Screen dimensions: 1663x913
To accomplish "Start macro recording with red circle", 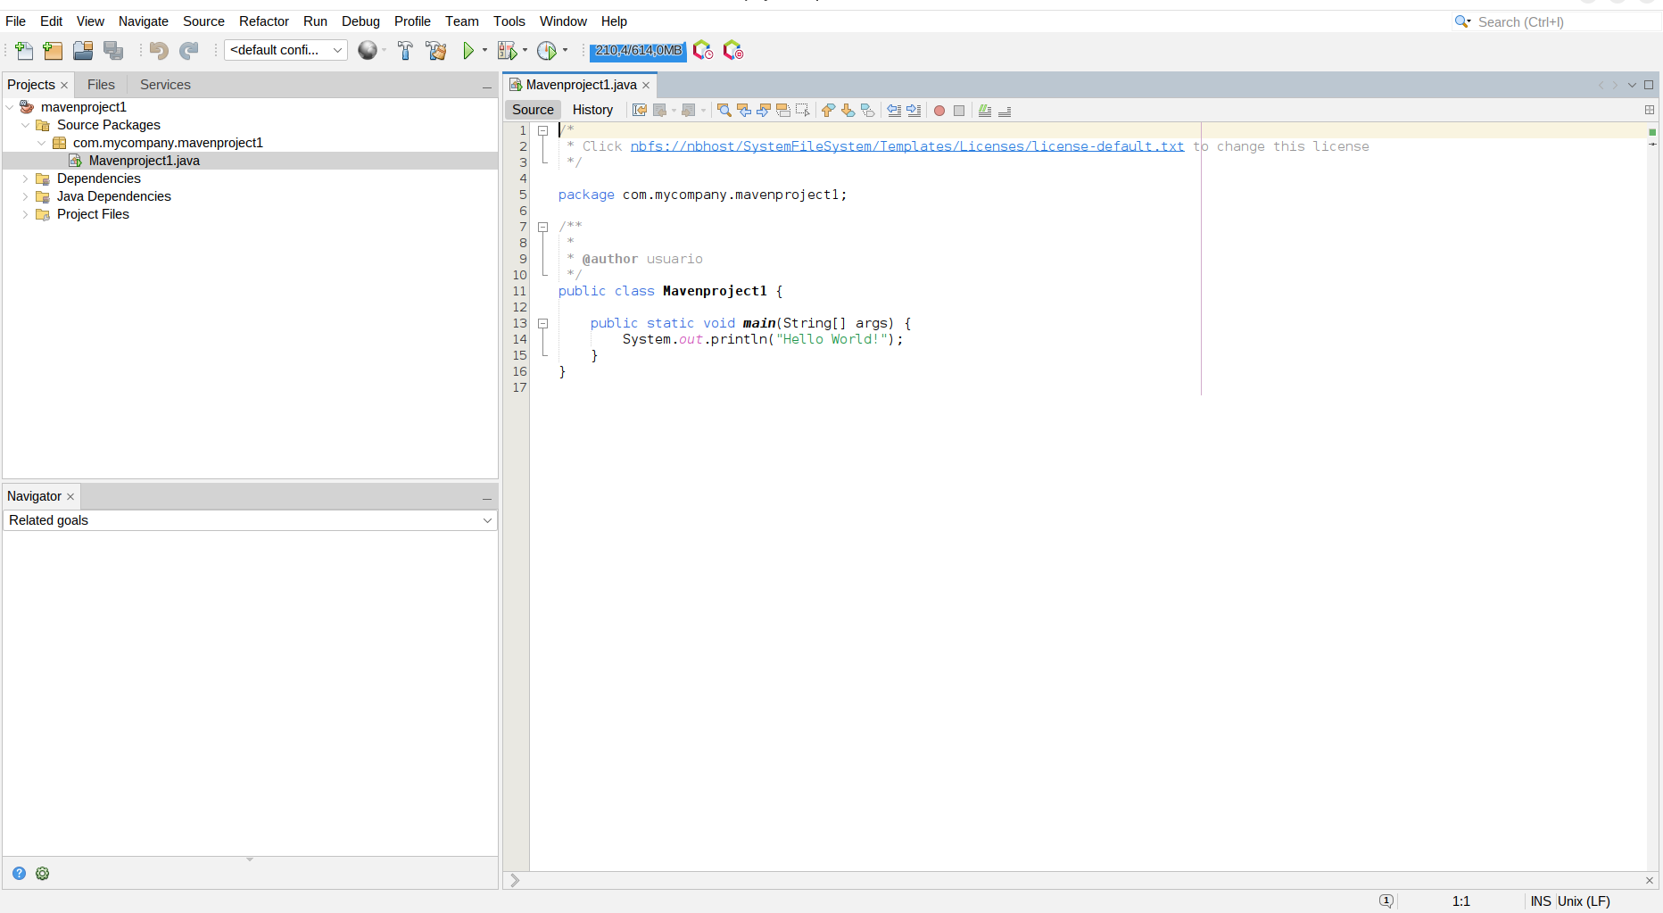I will [x=939, y=111].
